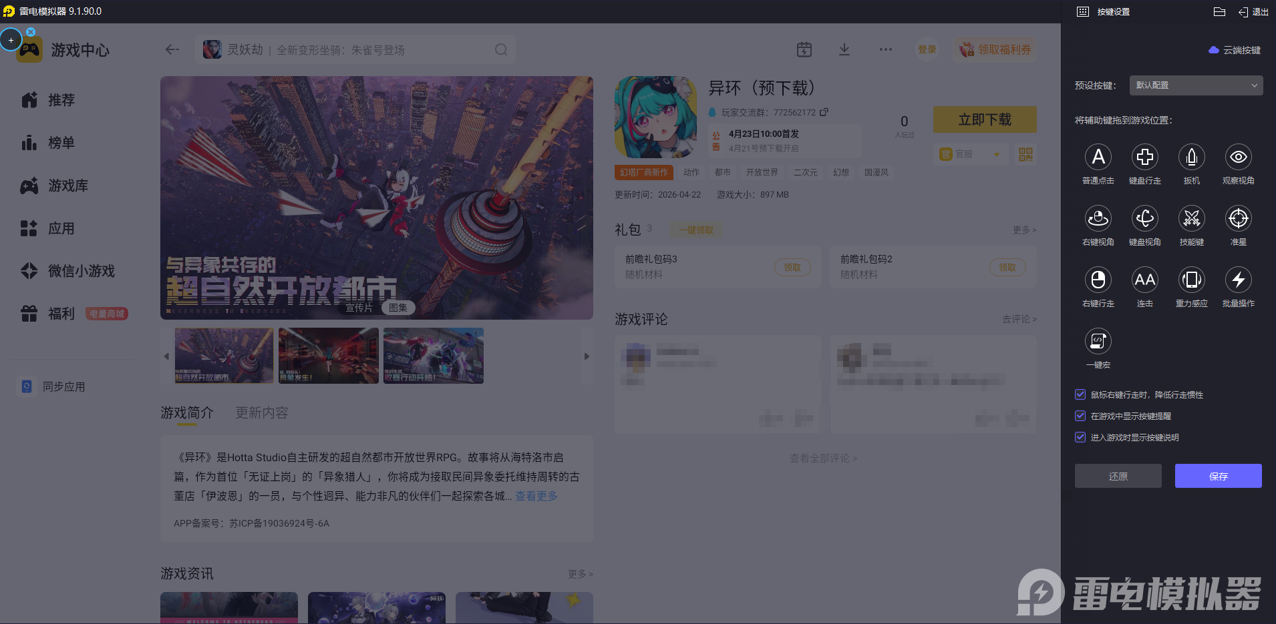
Task: Click 一键领取 to claim all gifts
Action: coord(695,230)
